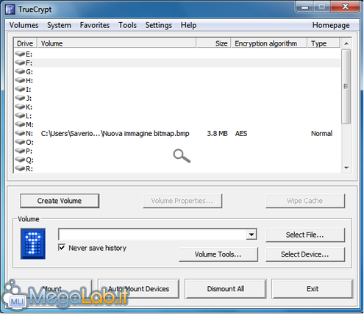Screen dimensions: 364x314
Task: Select the L: drive icon
Action: [20, 115]
